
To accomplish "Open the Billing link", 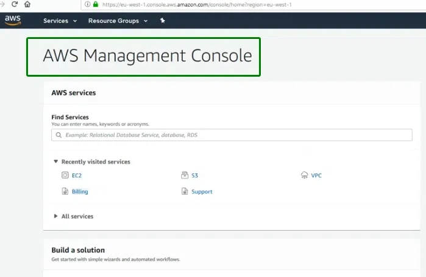I will coord(80,191).
